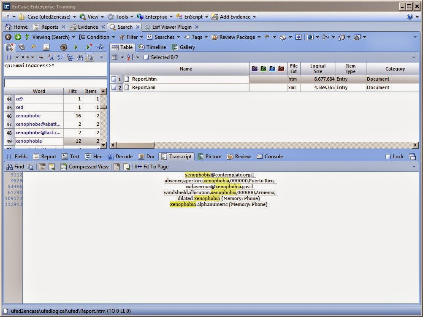
Task: Click the table scroll right arrow
Action: (x=415, y=145)
